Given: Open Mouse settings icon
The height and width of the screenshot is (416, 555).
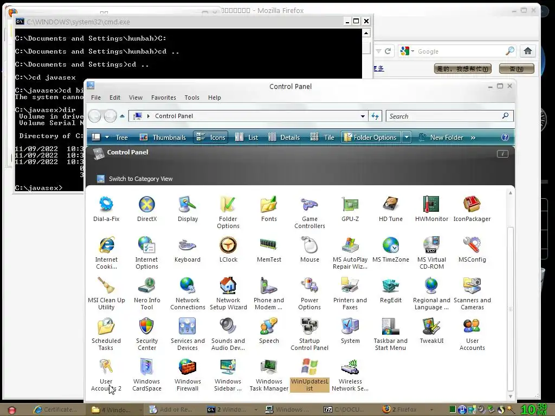Looking at the screenshot, I should tap(309, 250).
